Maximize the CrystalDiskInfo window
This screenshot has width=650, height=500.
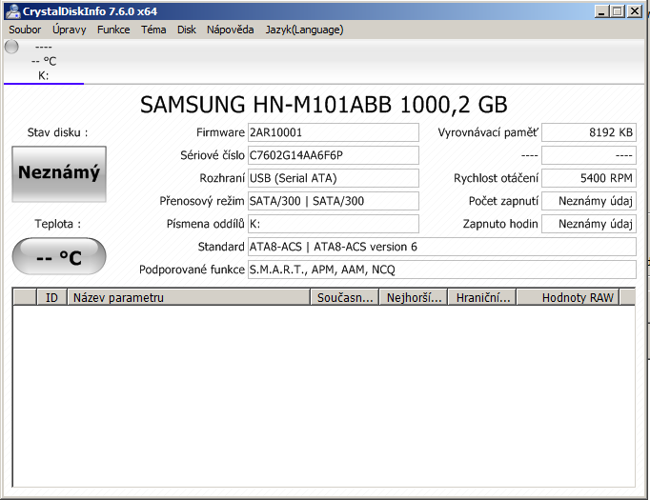coord(618,11)
